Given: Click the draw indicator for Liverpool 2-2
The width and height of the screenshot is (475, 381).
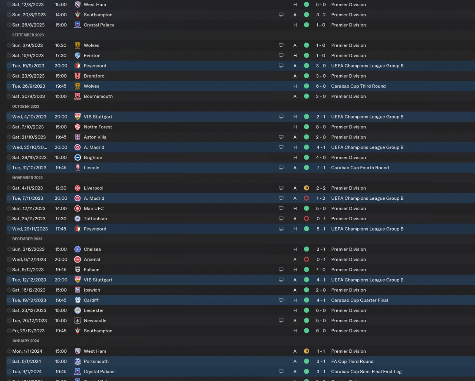Looking at the screenshot, I should pyautogui.click(x=307, y=188).
